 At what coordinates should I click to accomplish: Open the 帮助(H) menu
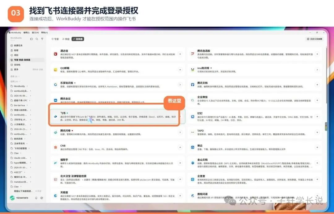(x=45, y=32)
